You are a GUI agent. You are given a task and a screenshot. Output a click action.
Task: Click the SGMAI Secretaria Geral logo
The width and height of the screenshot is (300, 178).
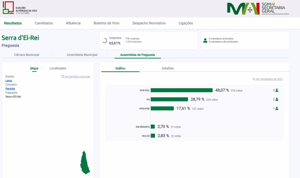258,9
